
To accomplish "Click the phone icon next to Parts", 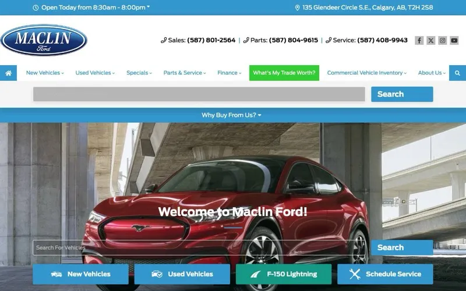I will pos(246,40).
